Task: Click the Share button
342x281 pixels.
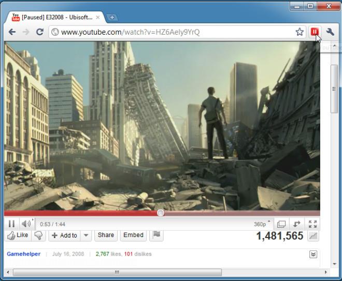Action: (106, 235)
